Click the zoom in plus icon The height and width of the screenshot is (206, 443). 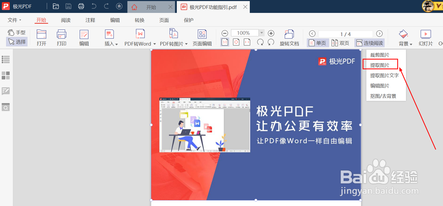coord(271,33)
